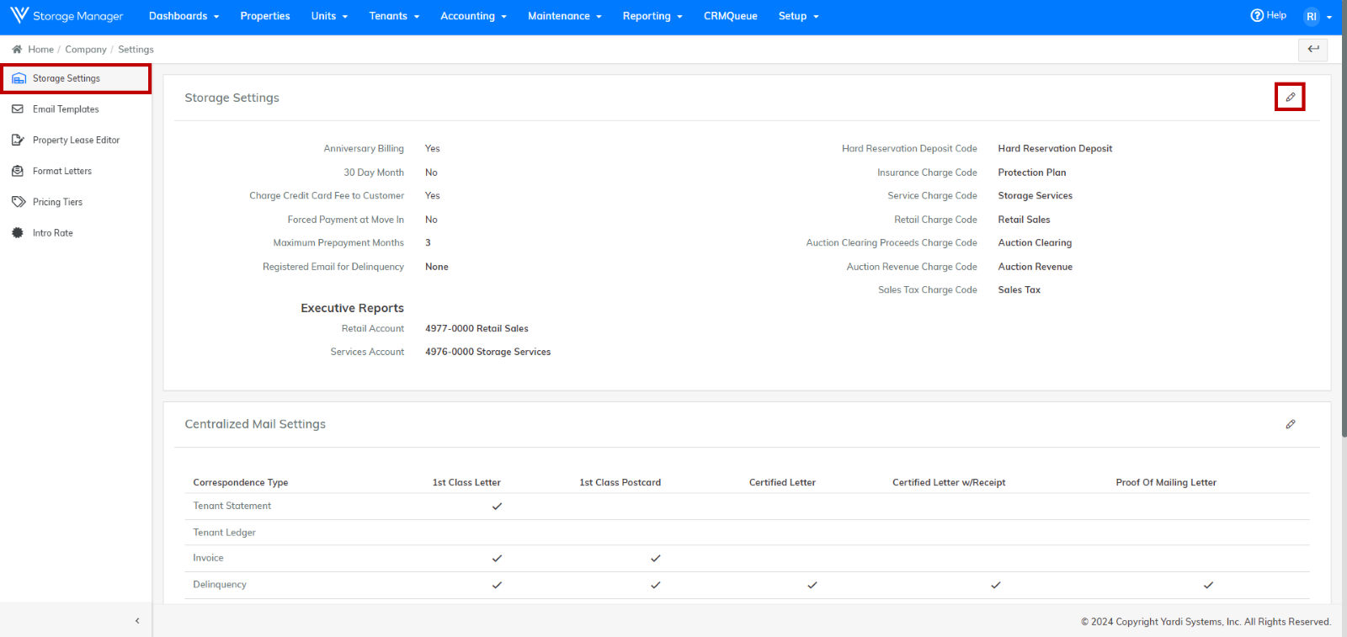Image resolution: width=1347 pixels, height=637 pixels.
Task: Expand the Accounting menu
Action: click(x=473, y=16)
